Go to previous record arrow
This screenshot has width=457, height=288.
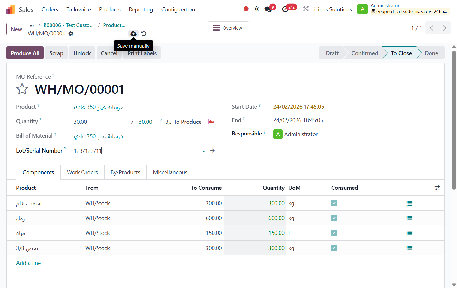tap(432, 28)
